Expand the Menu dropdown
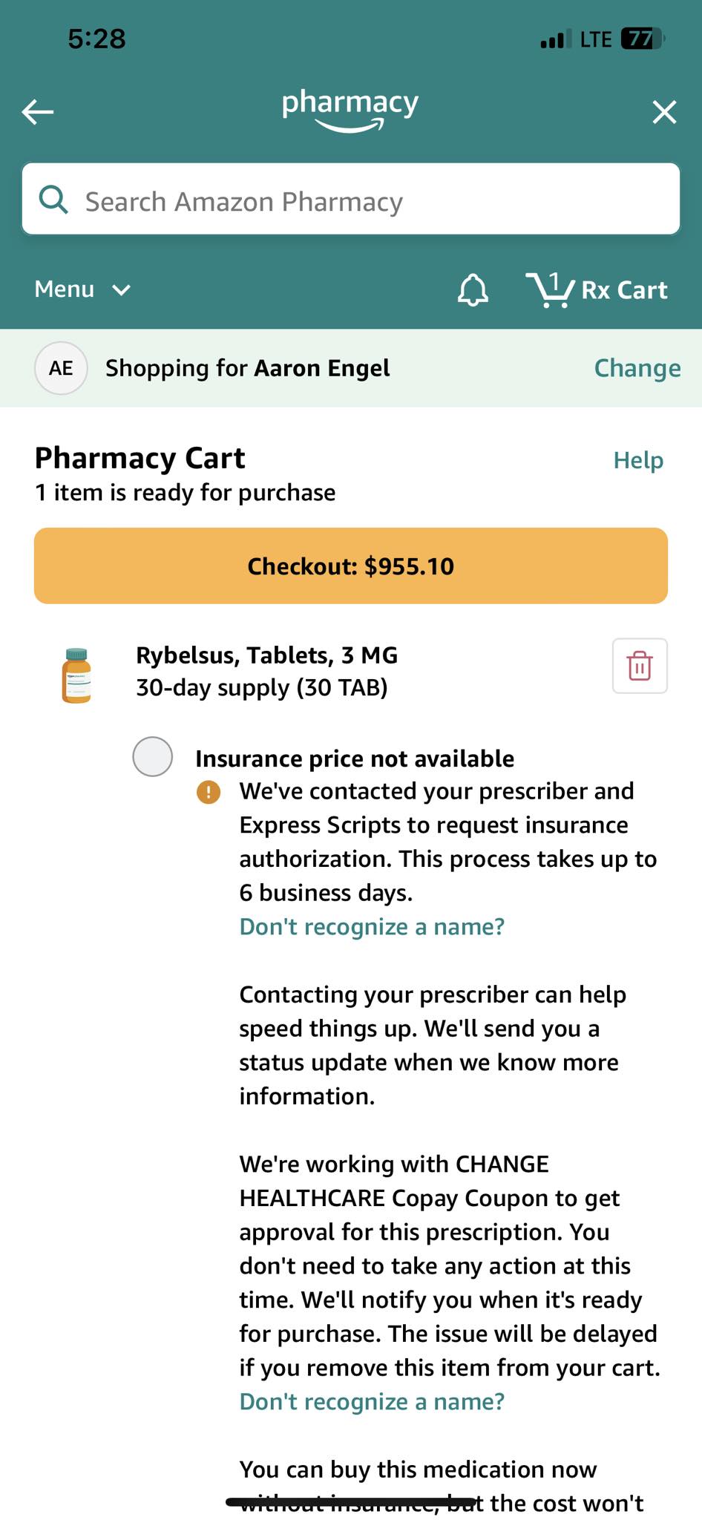Screen dimensions: 702x1520 pyautogui.click(x=83, y=289)
